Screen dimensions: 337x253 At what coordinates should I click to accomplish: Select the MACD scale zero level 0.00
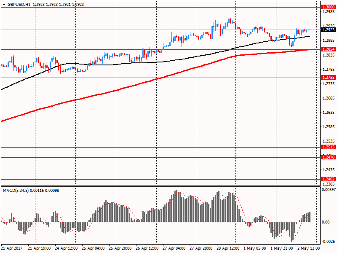pyautogui.click(x=326, y=222)
